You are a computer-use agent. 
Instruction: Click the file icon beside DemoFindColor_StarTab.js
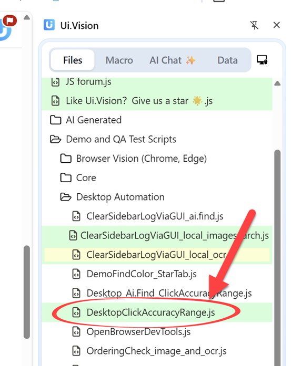(76, 274)
